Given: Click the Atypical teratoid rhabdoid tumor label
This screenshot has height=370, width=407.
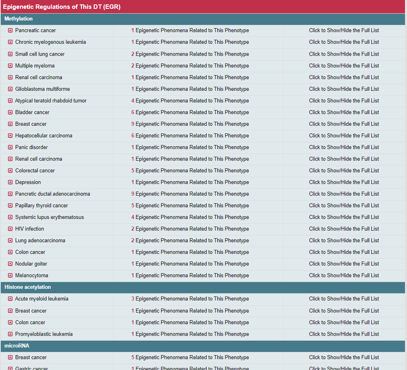Looking at the screenshot, I should tap(51, 101).
